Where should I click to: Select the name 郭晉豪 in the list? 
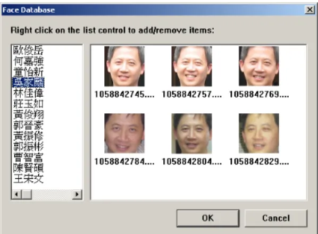[x=28, y=125]
